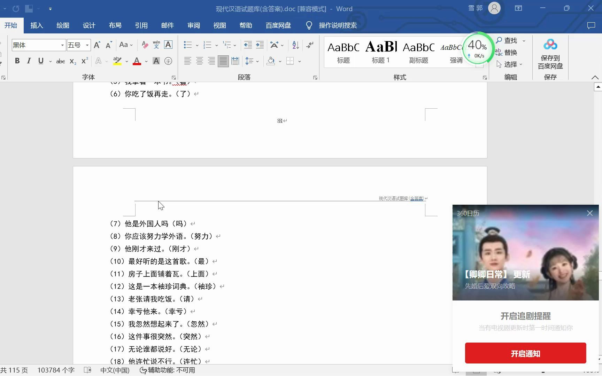Click the 开启通知 button in the popup

click(x=525, y=353)
